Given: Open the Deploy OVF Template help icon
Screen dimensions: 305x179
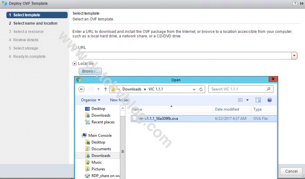Looking at the screenshot, I should click(x=295, y=3).
